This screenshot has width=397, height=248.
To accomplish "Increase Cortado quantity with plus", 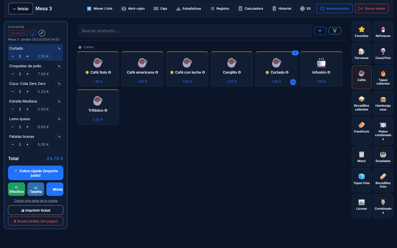I will coord(27,56).
